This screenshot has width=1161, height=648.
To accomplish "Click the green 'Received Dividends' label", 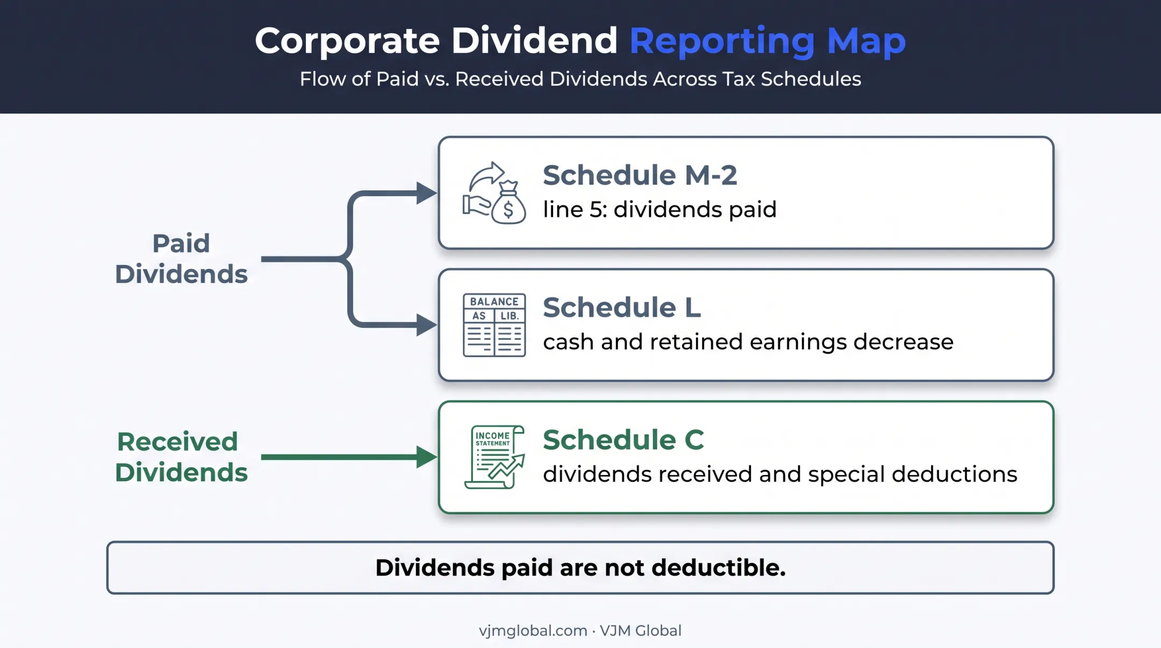I will (181, 457).
